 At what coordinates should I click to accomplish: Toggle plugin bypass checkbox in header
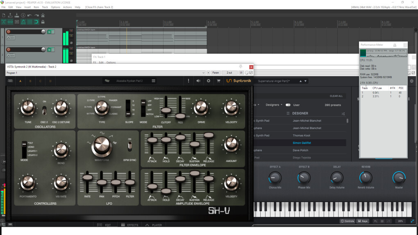[x=251, y=73]
